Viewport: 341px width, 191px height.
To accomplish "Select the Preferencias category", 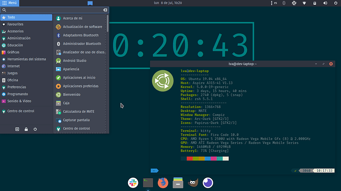I will click(x=26, y=87).
